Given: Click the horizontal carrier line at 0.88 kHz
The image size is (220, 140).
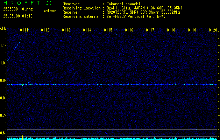Looking at the screenshot, I should click(112, 84).
